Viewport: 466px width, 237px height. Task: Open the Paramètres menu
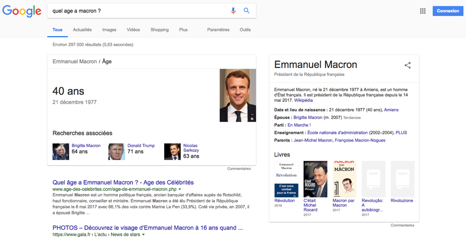(x=218, y=30)
